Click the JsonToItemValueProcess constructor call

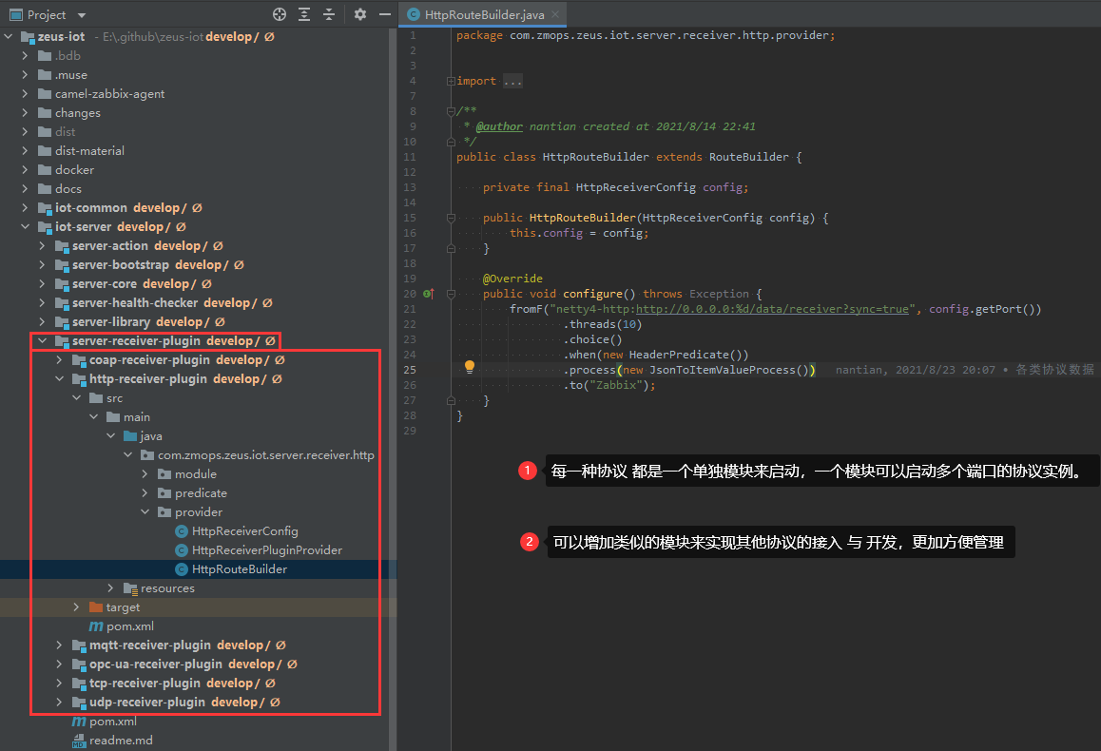tap(729, 370)
